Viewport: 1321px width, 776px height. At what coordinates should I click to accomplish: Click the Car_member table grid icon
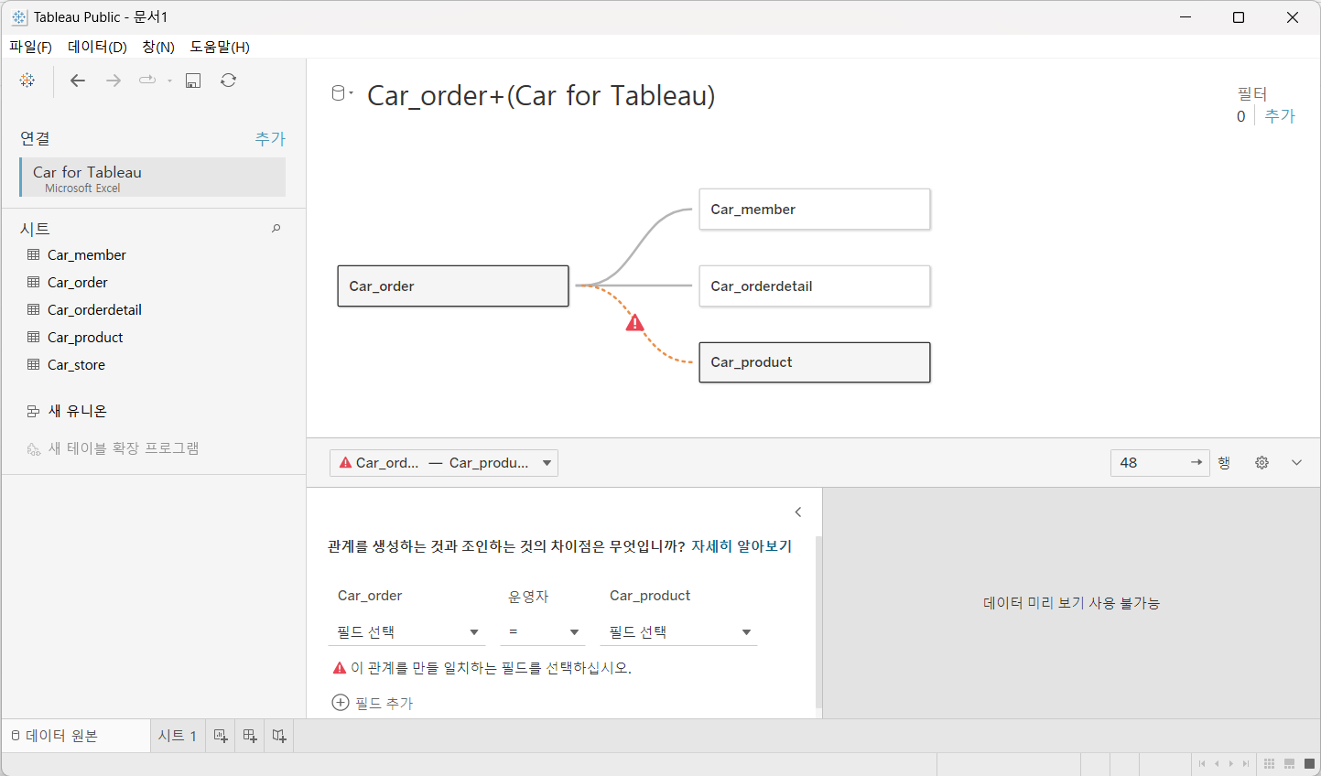click(x=34, y=254)
